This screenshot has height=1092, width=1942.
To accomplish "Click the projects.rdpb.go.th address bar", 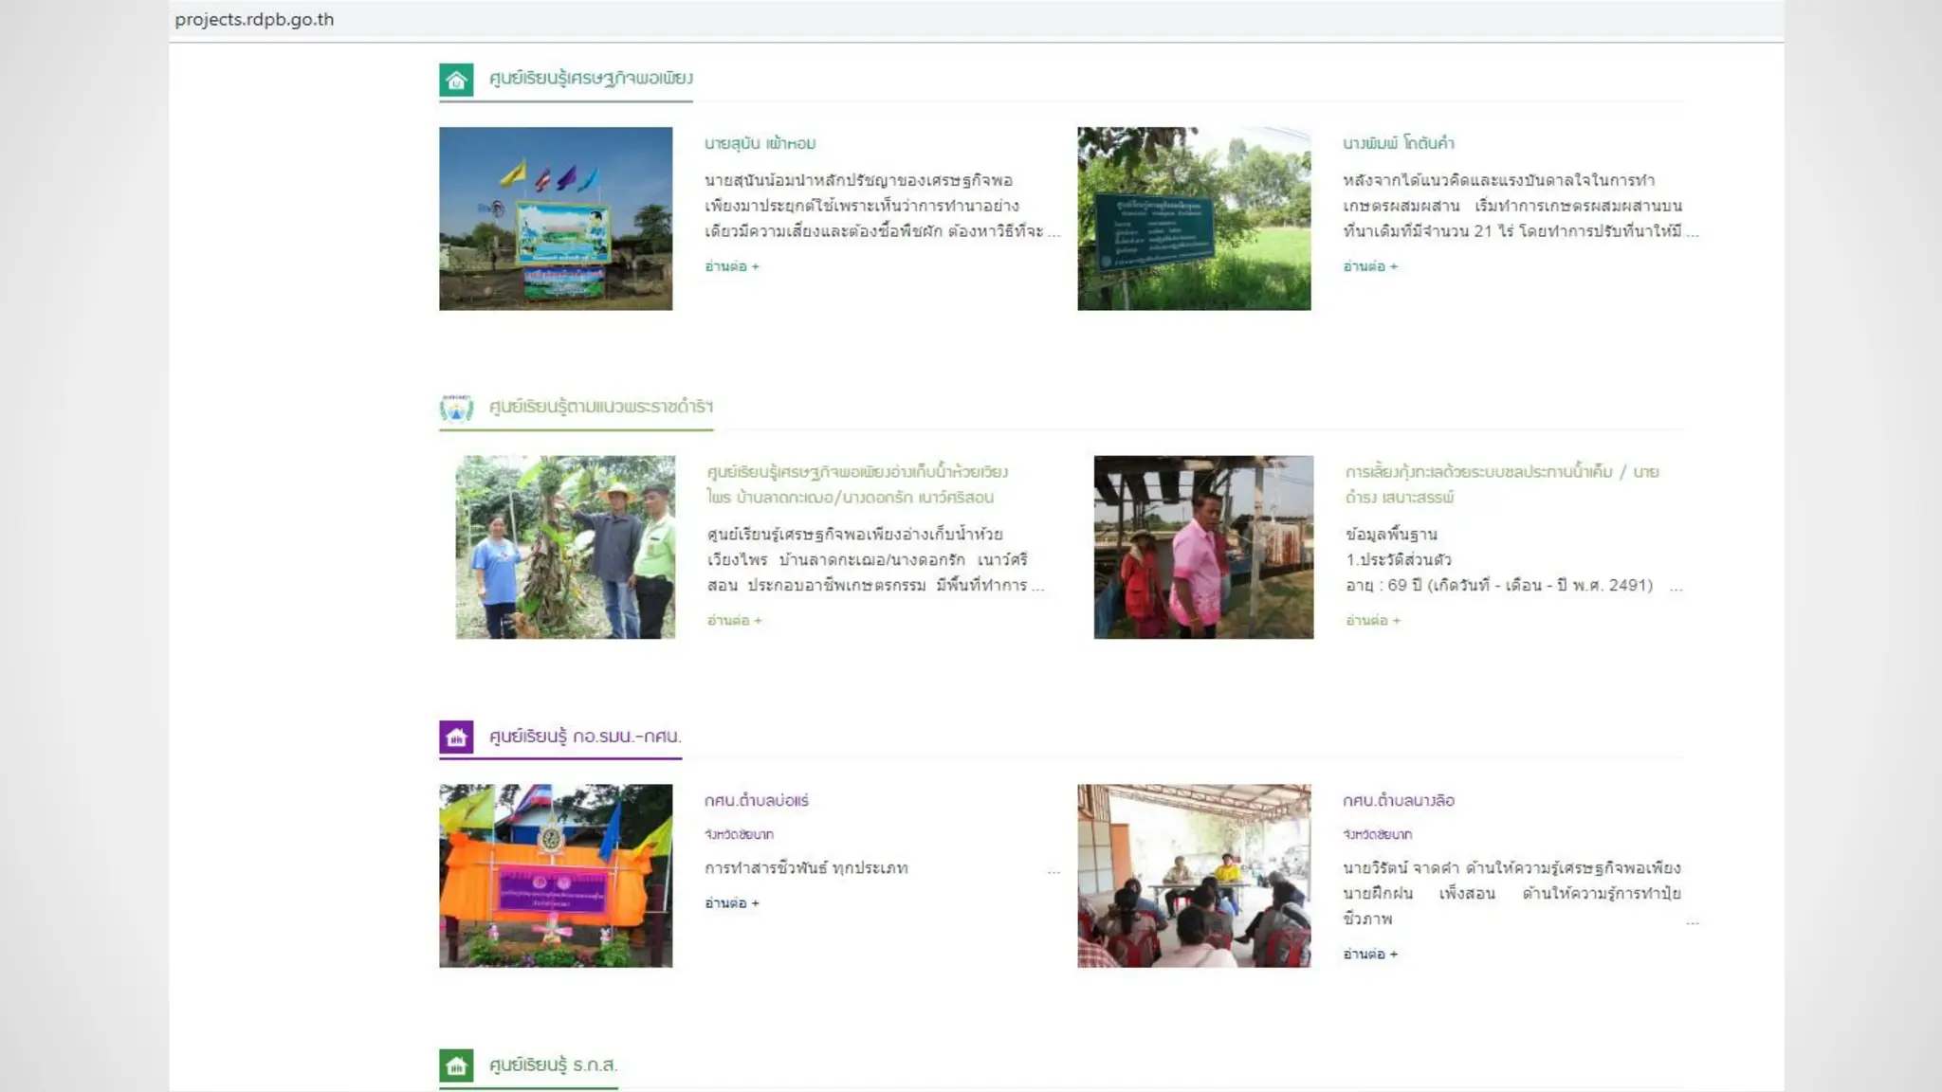I will click(x=254, y=19).
